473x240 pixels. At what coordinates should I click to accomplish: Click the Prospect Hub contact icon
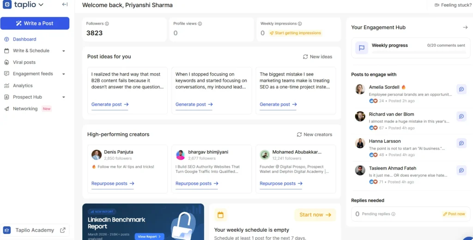click(6, 97)
